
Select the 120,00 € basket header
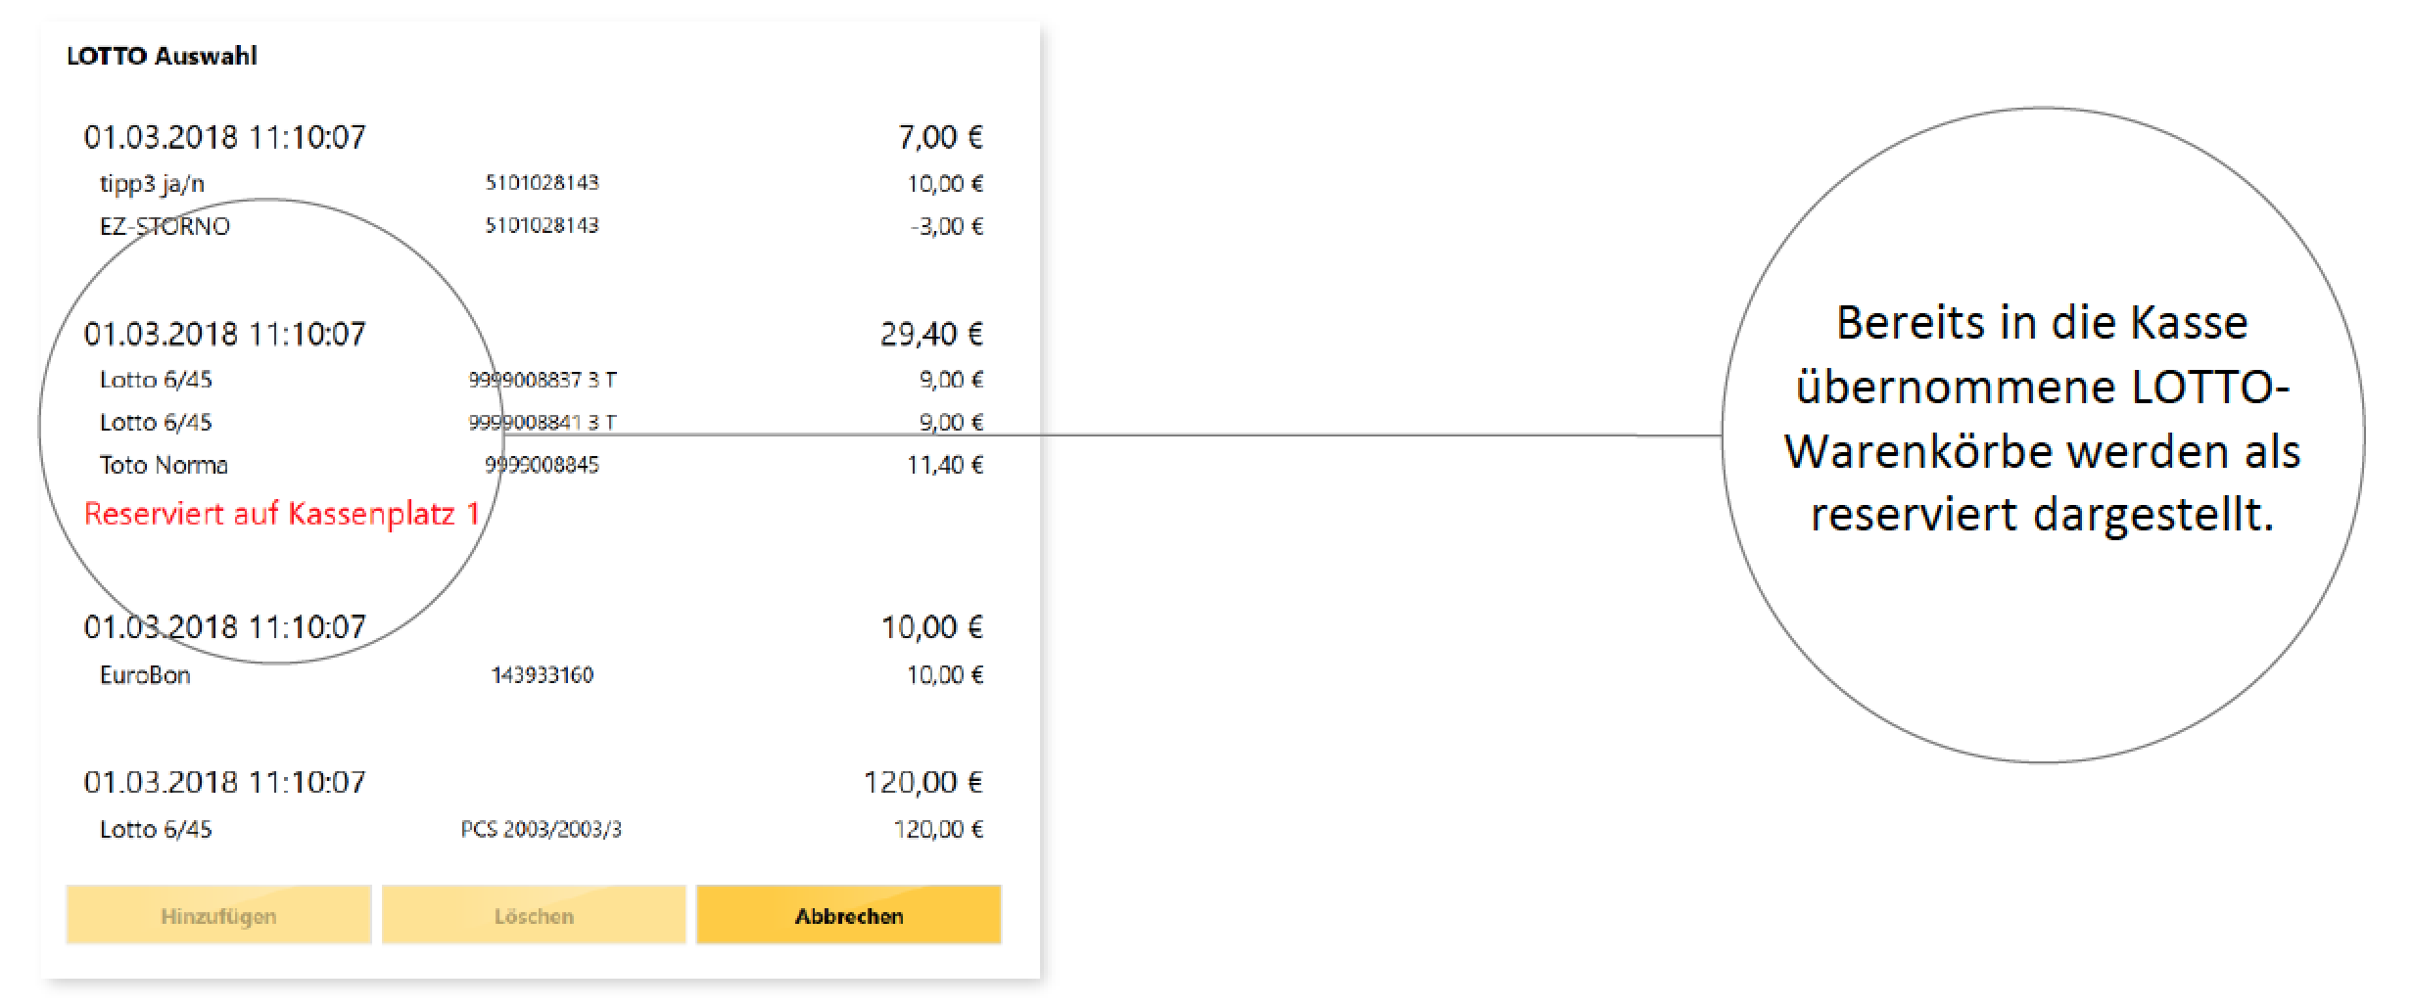[x=534, y=782]
